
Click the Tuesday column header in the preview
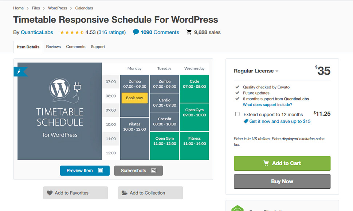(x=164, y=68)
